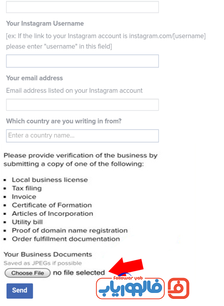This screenshot has width=224, height=306.
Task: Click the "Your Instagram Username" label
Action: pyautogui.click(x=45, y=24)
